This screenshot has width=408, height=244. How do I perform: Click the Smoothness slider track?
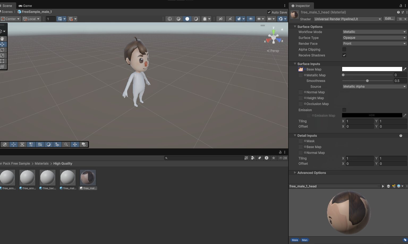click(367, 81)
